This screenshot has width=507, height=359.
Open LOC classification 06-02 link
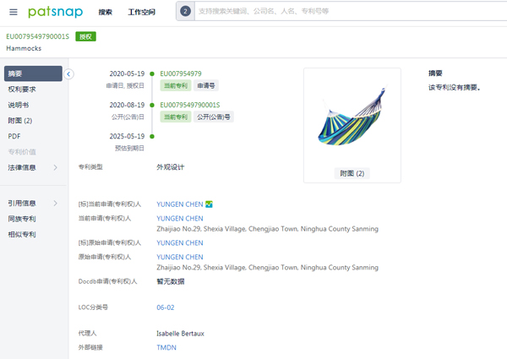click(x=166, y=307)
